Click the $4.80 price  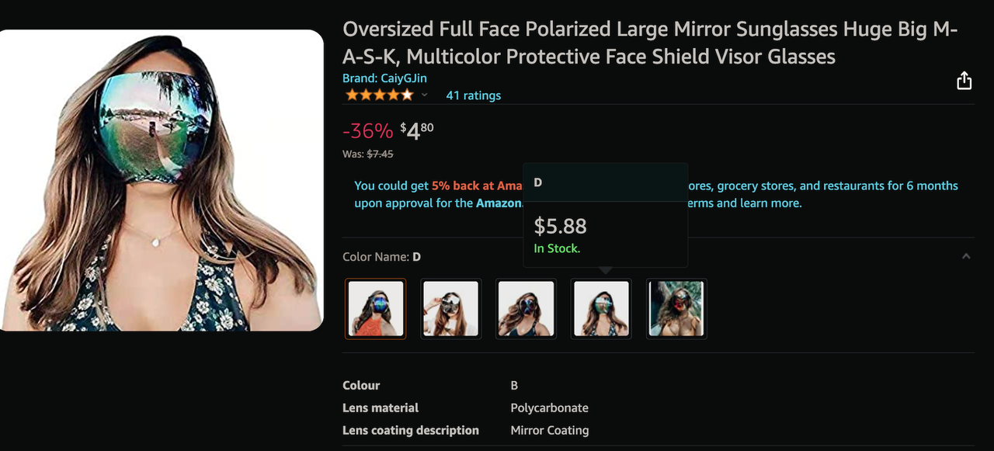point(417,130)
